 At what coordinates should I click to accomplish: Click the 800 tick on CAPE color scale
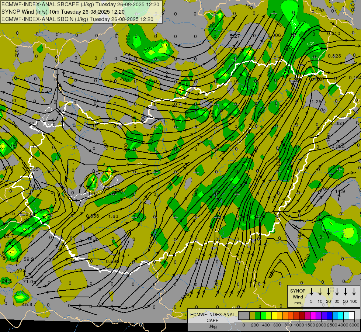(288, 325)
